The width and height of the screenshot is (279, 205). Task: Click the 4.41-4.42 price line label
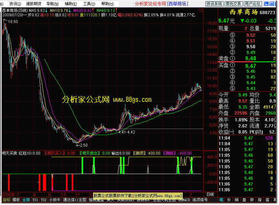[x=127, y=132]
